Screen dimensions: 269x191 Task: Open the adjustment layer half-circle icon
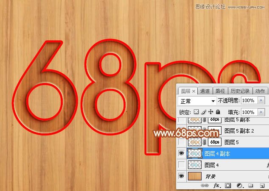[x=239, y=185]
